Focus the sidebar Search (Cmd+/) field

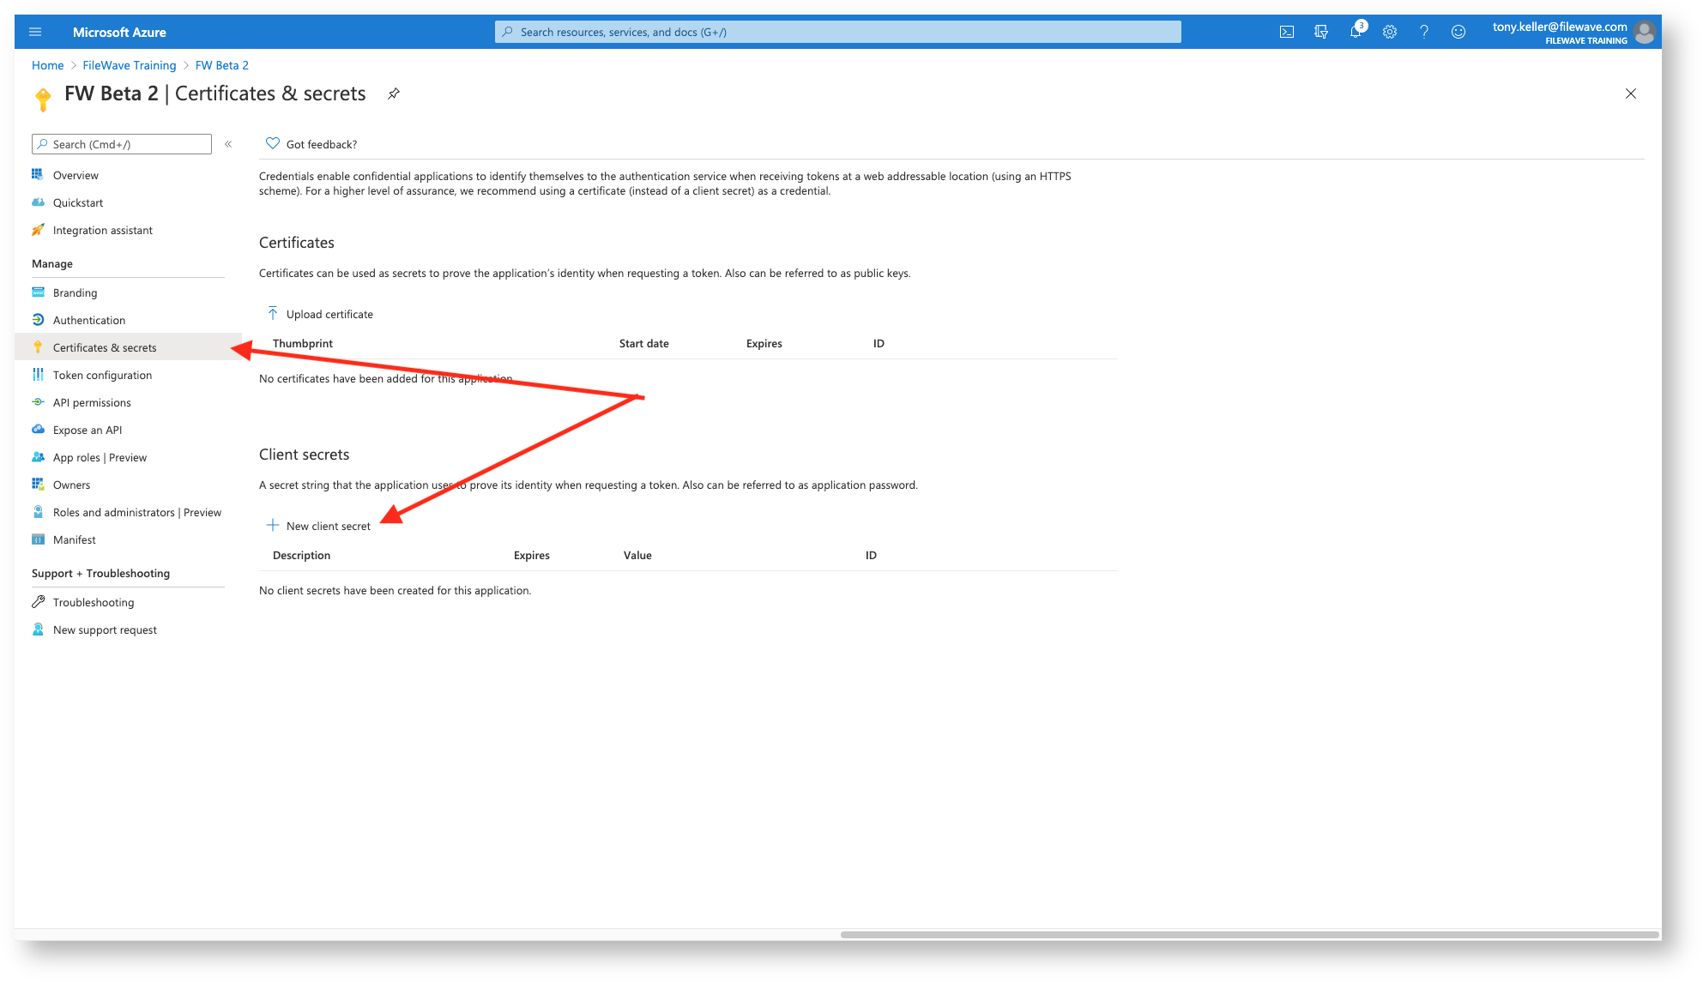[x=122, y=144]
